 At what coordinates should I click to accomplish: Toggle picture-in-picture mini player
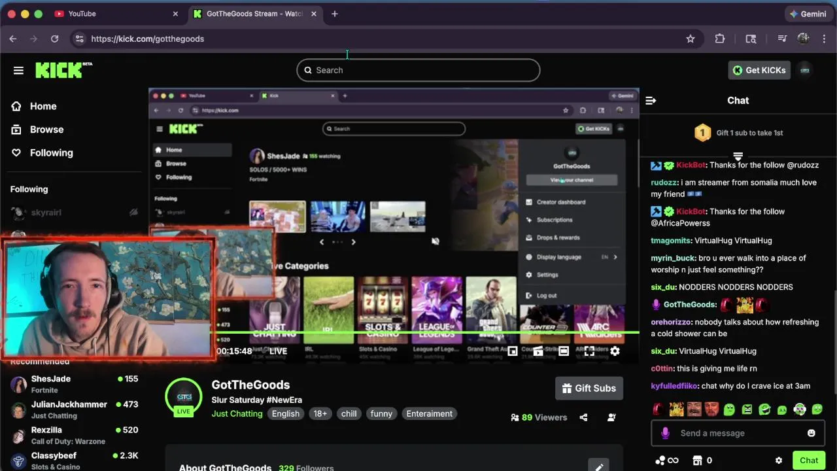(x=513, y=351)
